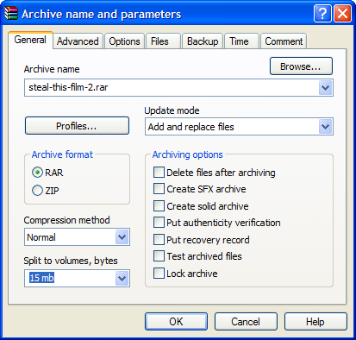Click the Normal compression combo box
This screenshot has width=356, height=340.
[77, 237]
